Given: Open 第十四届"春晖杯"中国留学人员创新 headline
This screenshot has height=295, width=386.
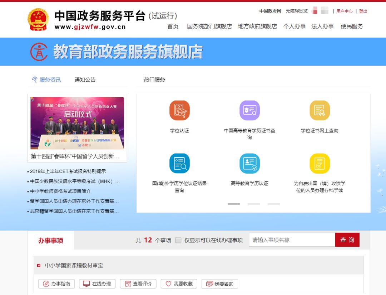Looking at the screenshot, I should tap(75, 156).
